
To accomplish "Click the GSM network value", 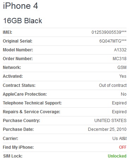I will (x=122, y=68).
